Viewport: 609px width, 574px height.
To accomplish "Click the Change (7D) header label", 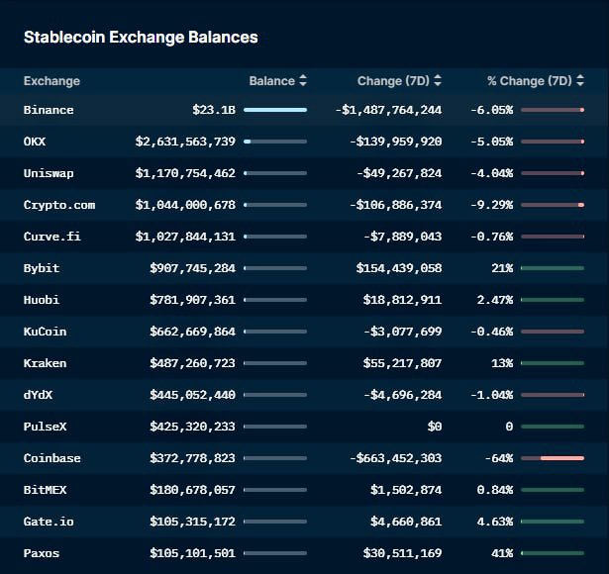I will click(x=393, y=81).
